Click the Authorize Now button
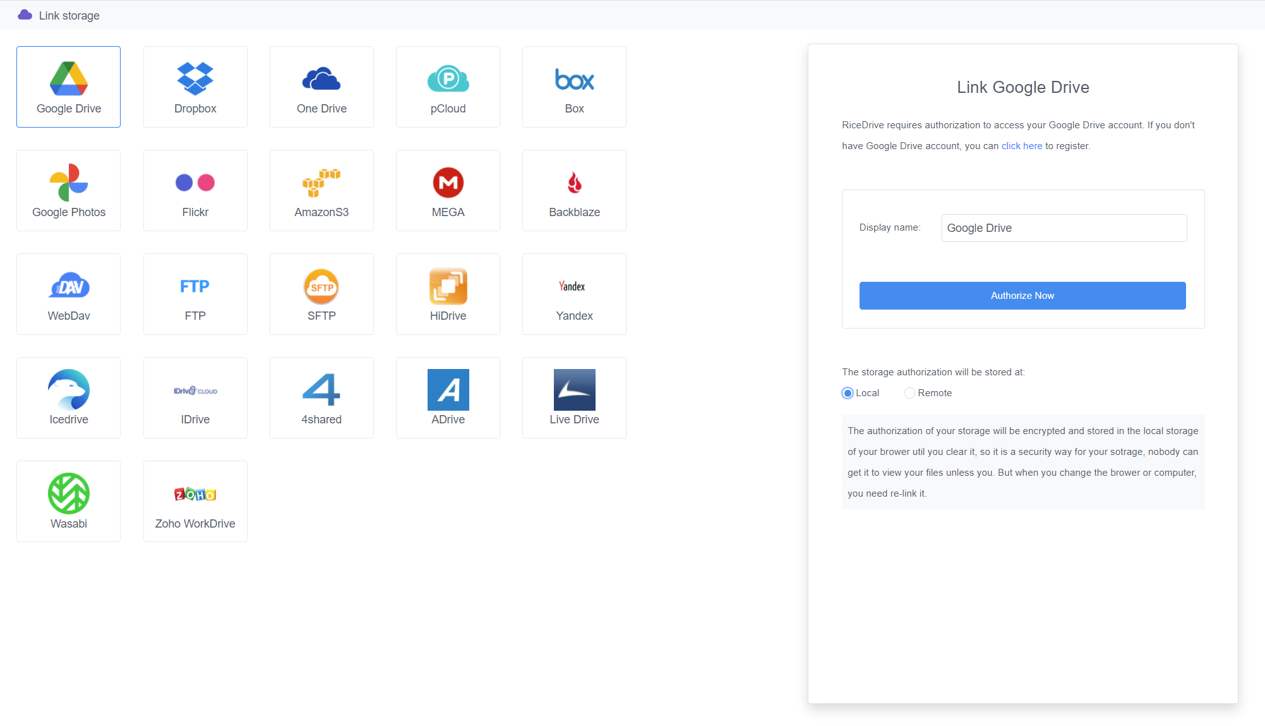The height and width of the screenshot is (726, 1265). (1022, 296)
